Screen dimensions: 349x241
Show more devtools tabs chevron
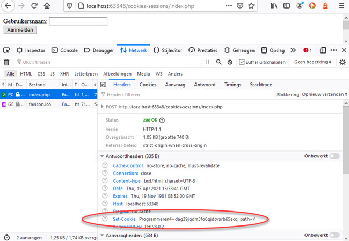(293, 50)
